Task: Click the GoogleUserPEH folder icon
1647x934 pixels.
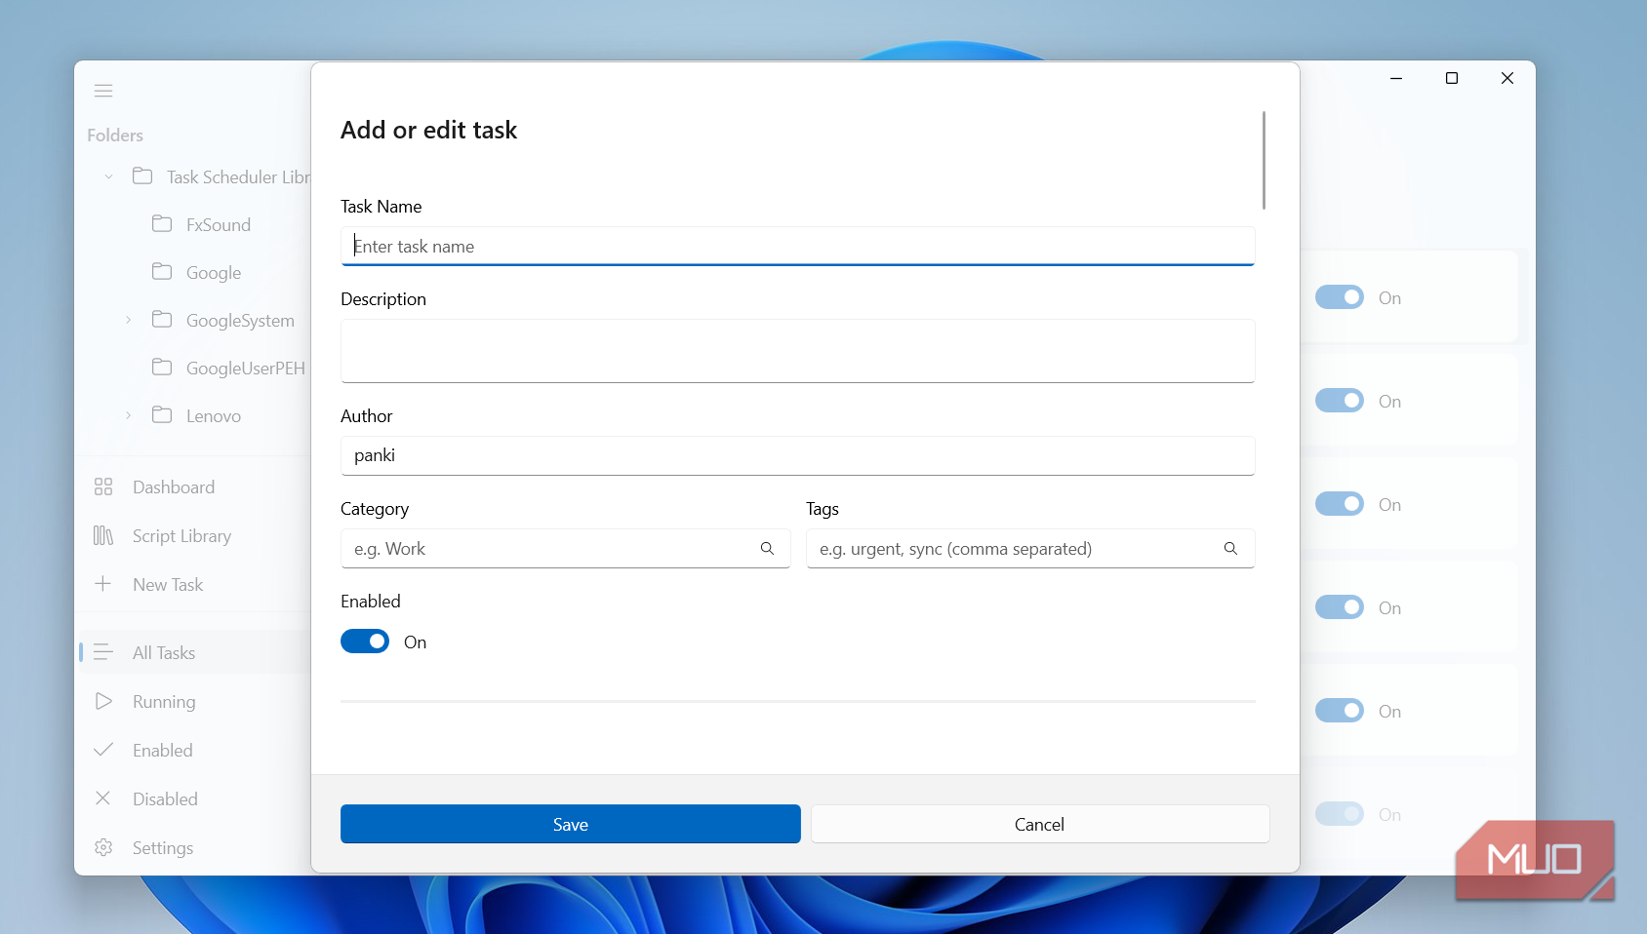Action: tap(162, 368)
